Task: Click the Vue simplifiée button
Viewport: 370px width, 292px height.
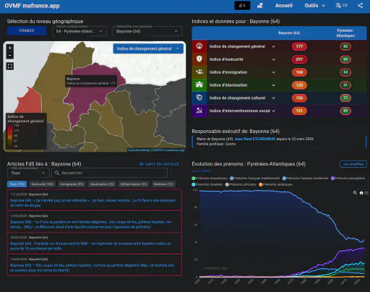Action: 353,164
